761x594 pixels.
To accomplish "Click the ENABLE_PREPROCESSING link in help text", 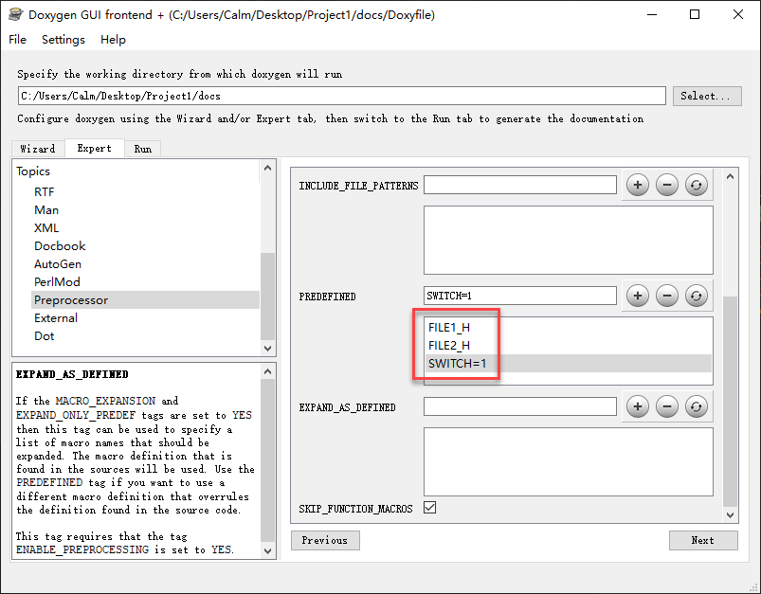I will [x=82, y=549].
